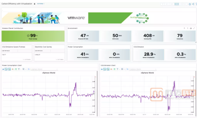Click the lock icon beside dashboard title
Screen dimensions: 197x118
pos(35,4)
